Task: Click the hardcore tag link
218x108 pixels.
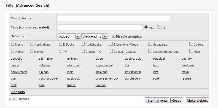Action: (x=188, y=65)
